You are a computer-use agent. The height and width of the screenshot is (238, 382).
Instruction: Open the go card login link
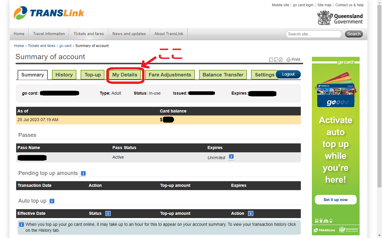click(x=303, y=5)
